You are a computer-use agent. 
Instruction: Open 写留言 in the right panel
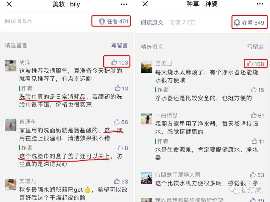pos(255,47)
